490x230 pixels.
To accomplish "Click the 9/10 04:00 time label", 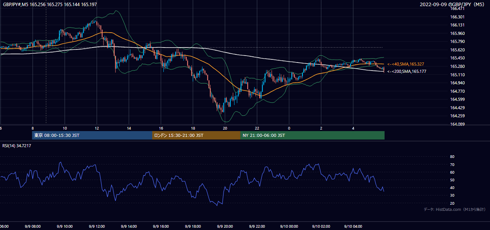I will click(x=353, y=227).
